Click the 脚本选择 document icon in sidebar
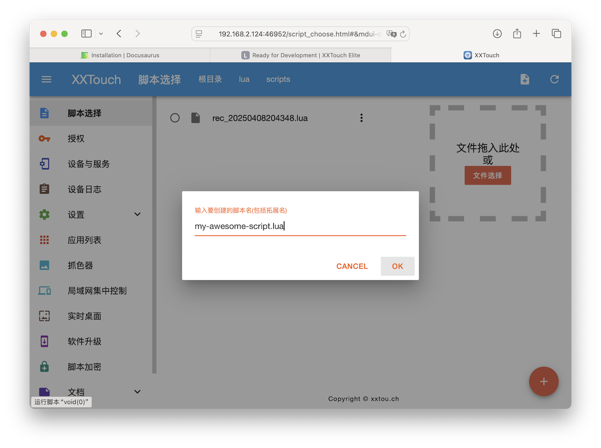 [x=44, y=113]
